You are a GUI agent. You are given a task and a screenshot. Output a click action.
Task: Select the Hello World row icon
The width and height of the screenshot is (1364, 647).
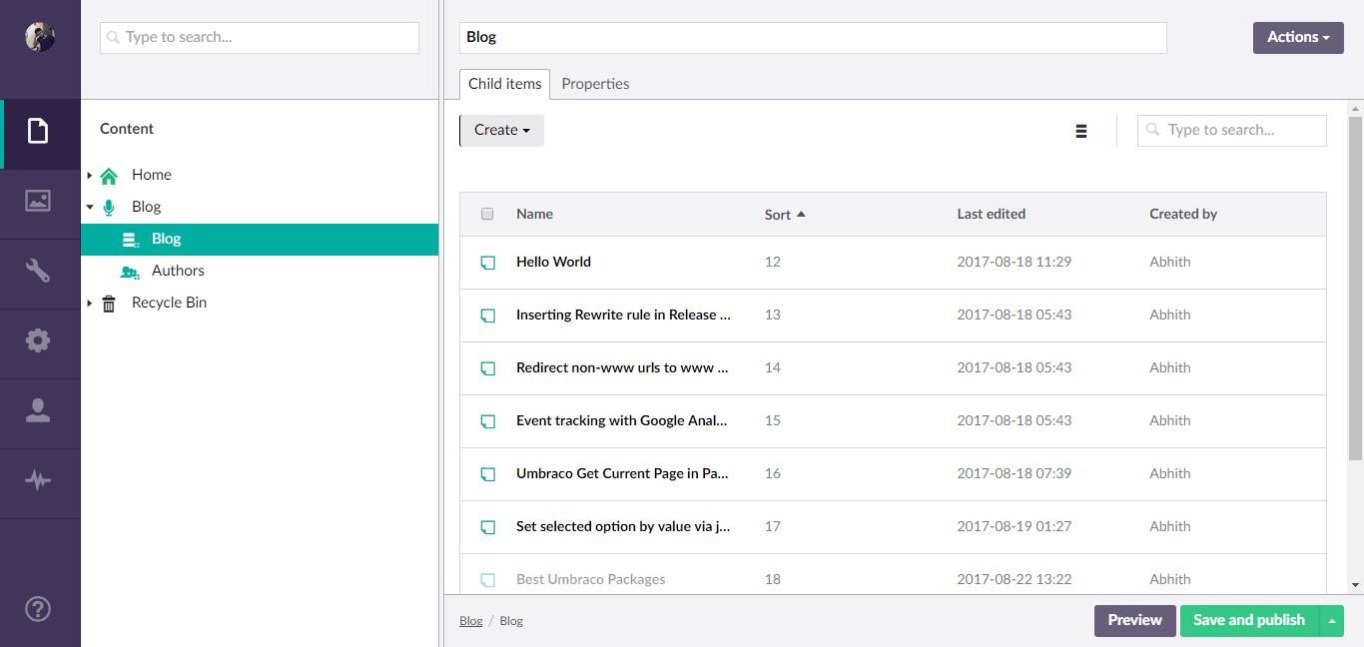(487, 263)
